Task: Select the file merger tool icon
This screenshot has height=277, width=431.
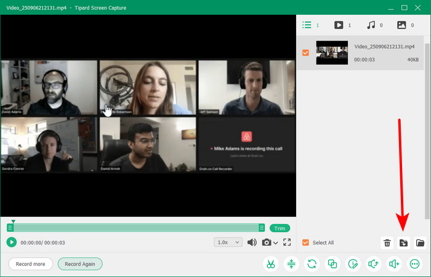Action: tap(332, 264)
